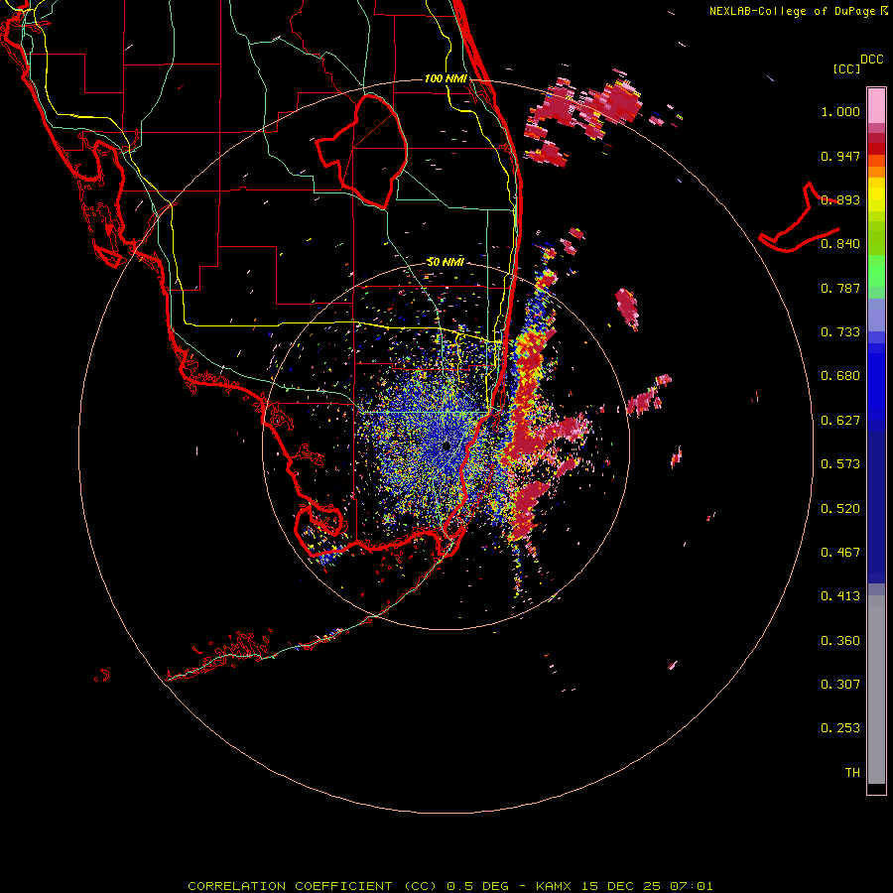Click the KAMX station identifier in footer

554,886
